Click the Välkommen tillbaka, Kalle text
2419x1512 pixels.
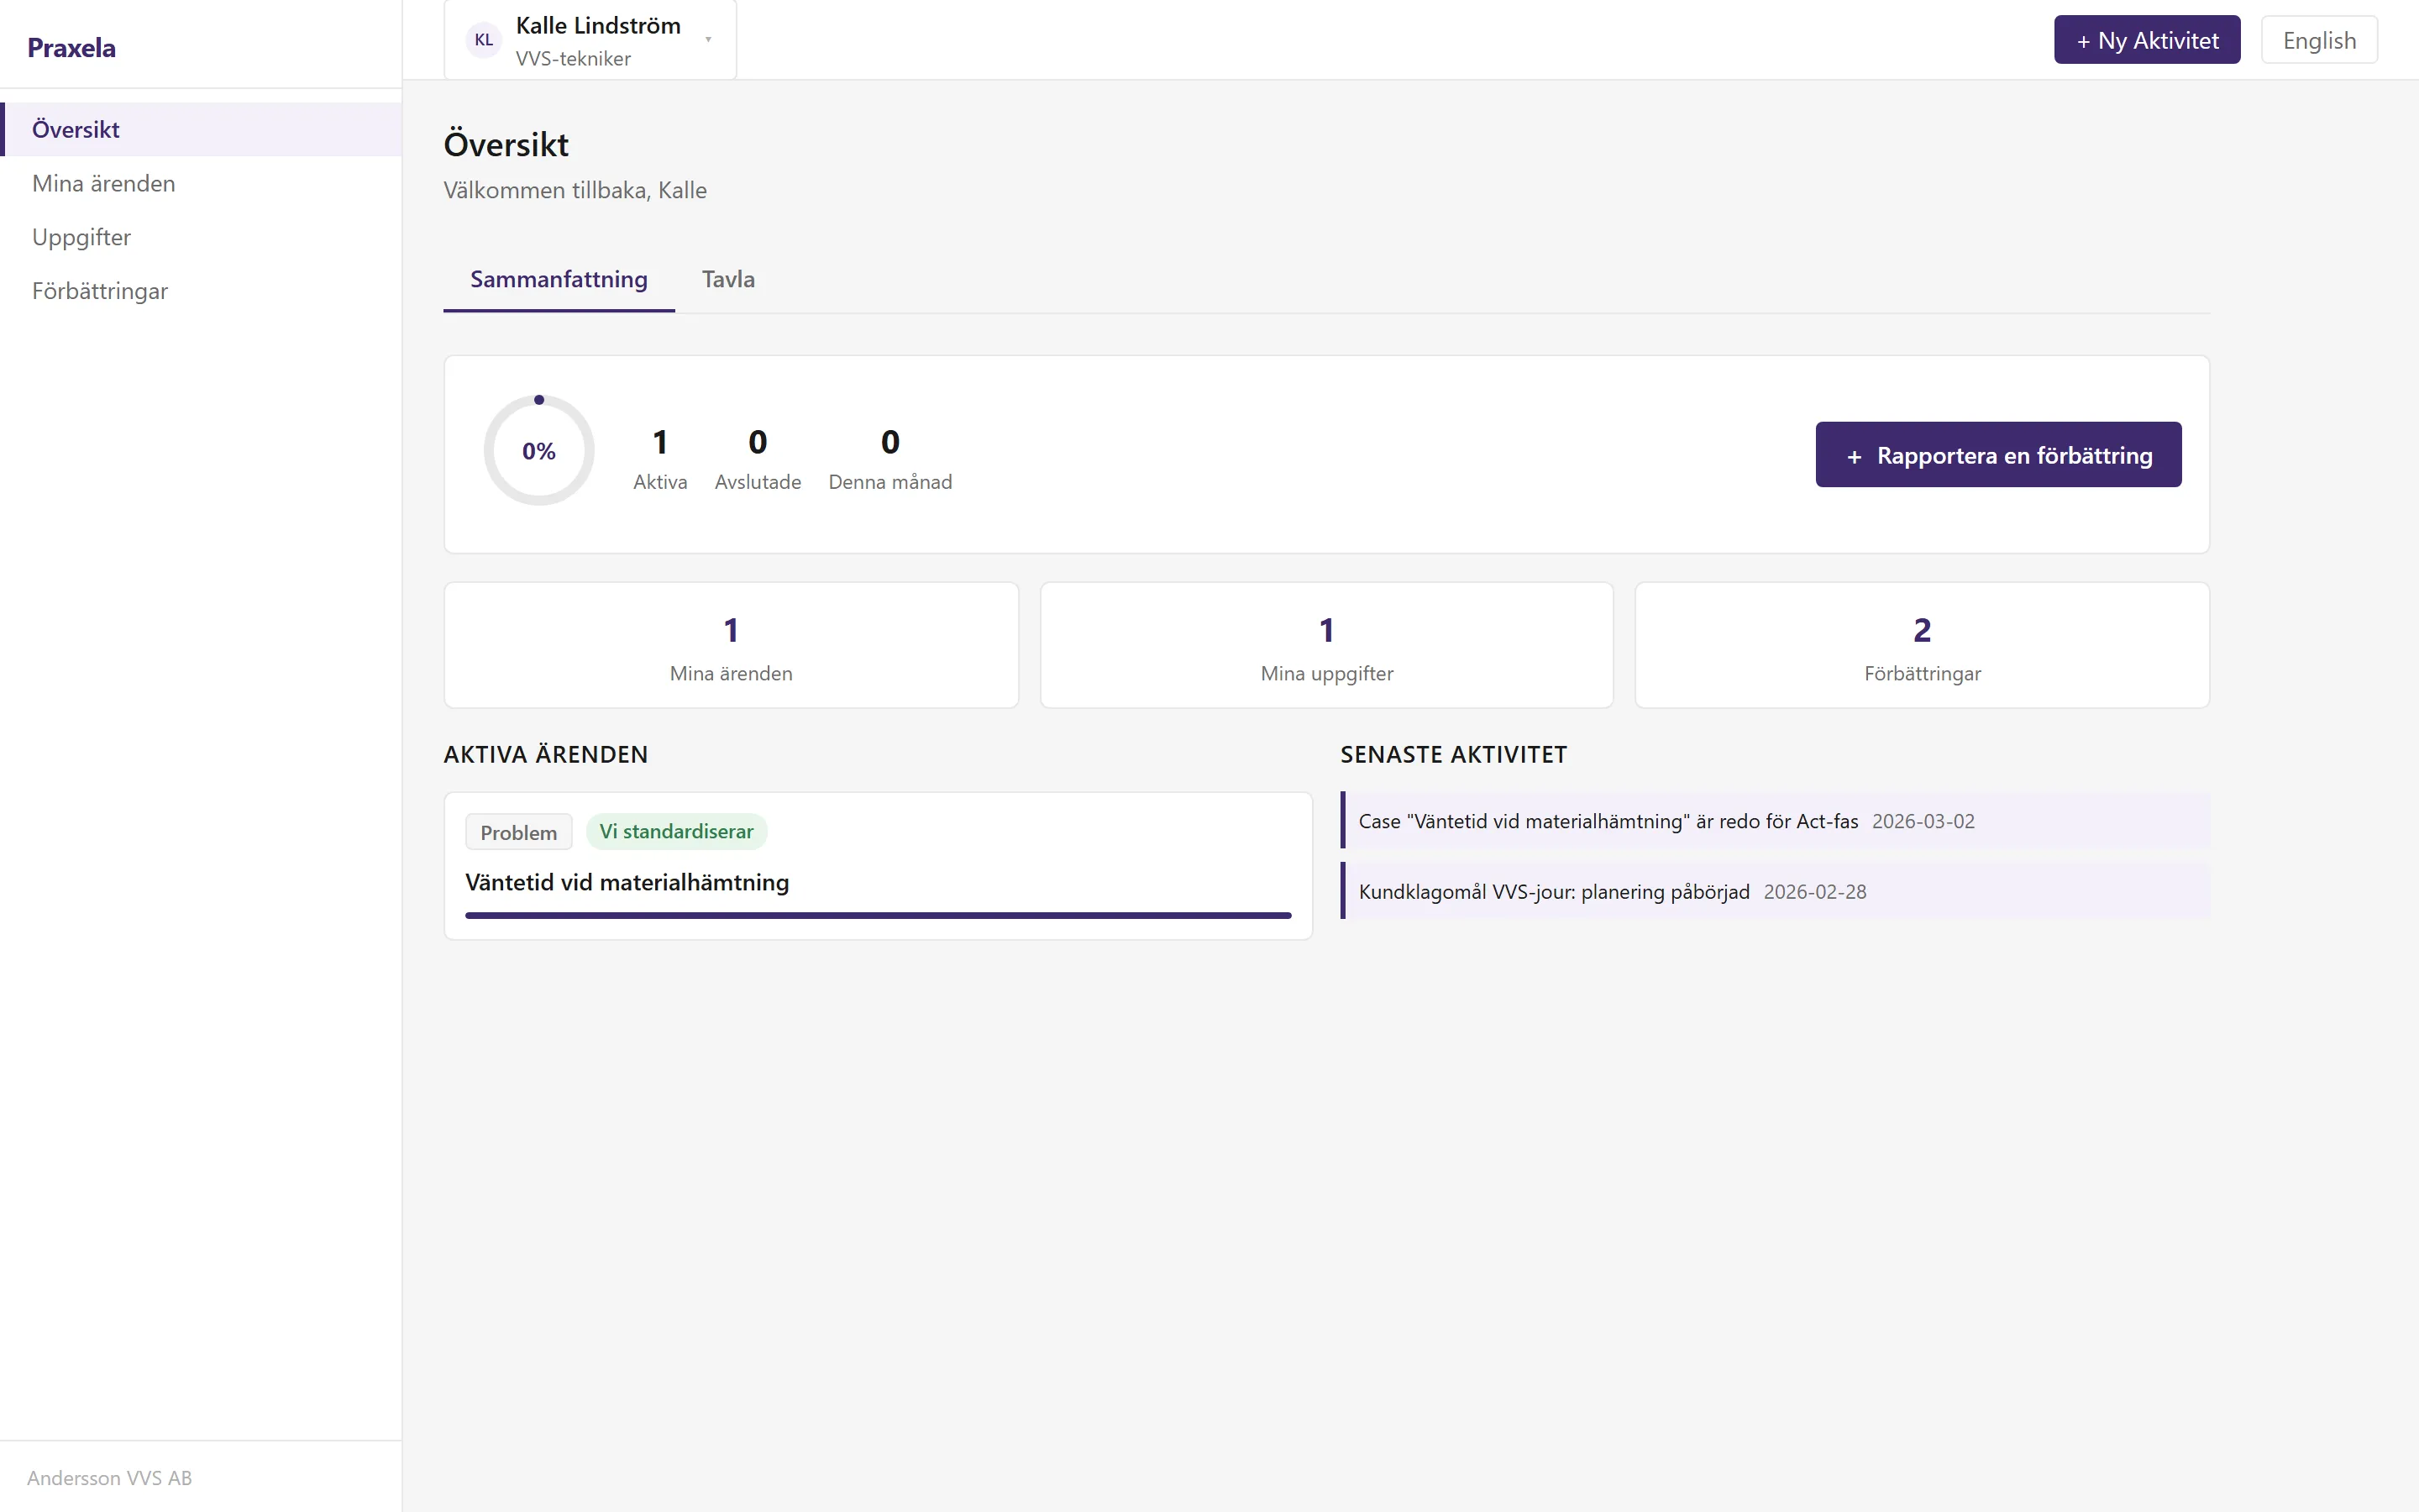coord(575,190)
